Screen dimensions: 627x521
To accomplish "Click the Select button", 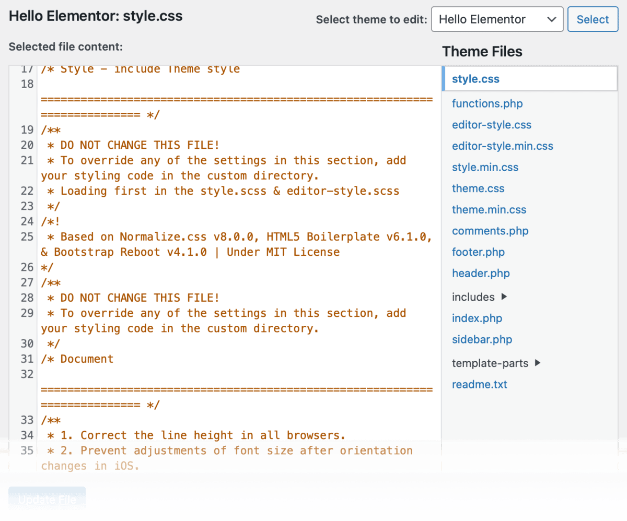I will [593, 19].
